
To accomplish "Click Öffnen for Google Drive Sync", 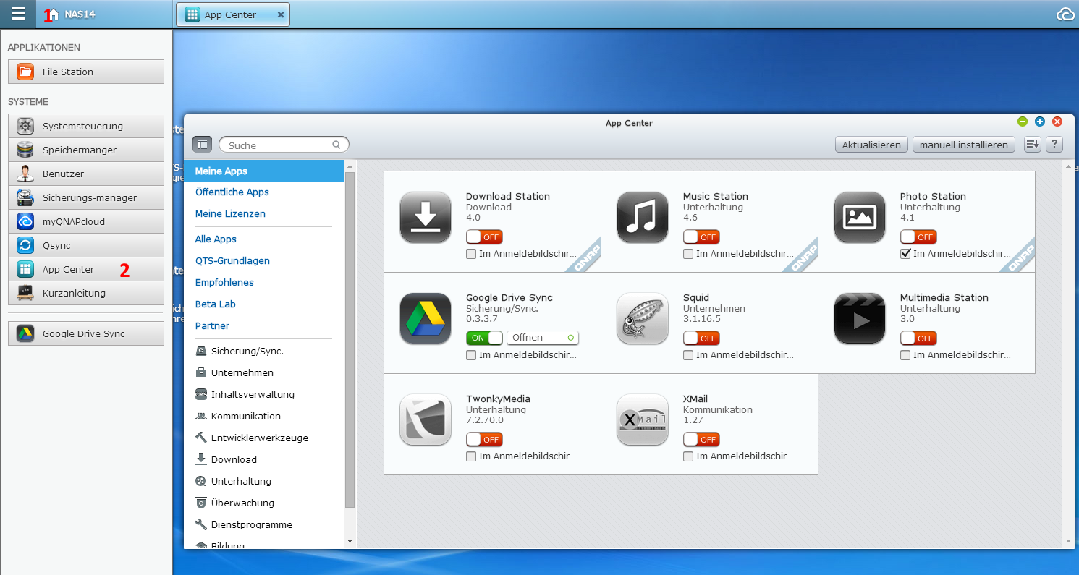I will click(543, 338).
